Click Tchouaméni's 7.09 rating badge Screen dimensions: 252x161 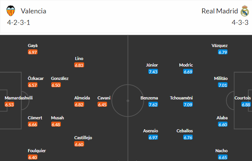(x=188, y=104)
